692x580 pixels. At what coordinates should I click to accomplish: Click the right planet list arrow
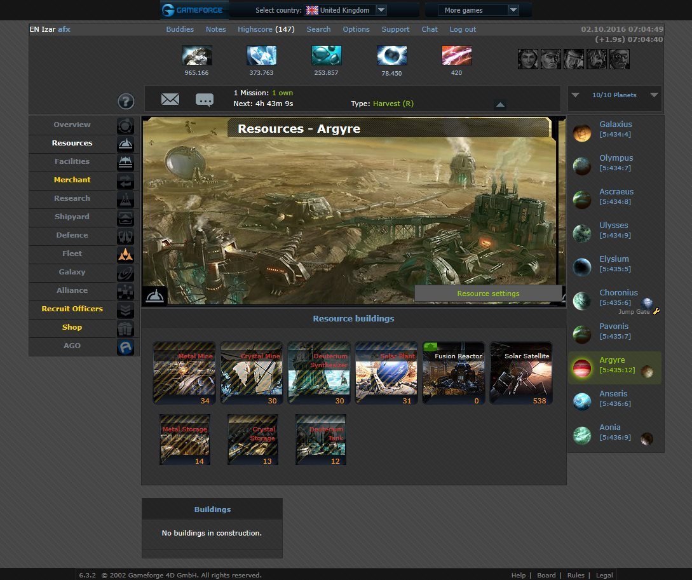point(654,95)
